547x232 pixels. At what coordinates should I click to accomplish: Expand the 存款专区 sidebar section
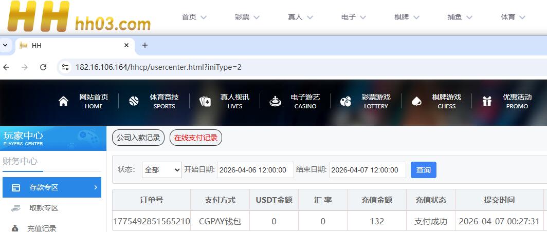pyautogui.click(x=51, y=187)
